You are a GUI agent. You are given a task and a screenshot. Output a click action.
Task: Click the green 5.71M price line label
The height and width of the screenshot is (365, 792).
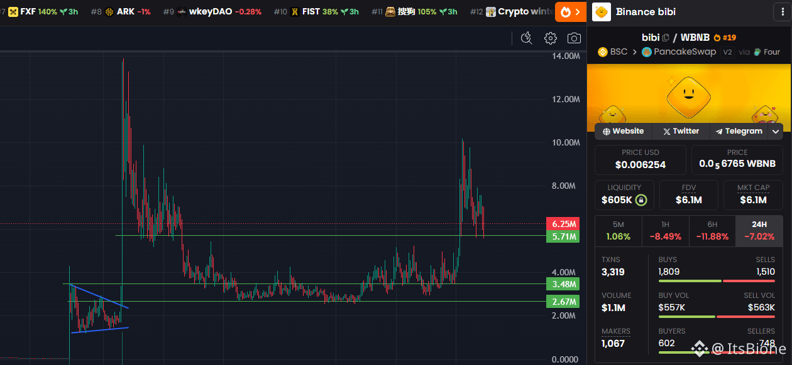562,236
